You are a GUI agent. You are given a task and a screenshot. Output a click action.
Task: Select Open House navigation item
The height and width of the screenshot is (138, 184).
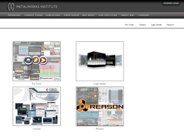(x=72, y=15)
